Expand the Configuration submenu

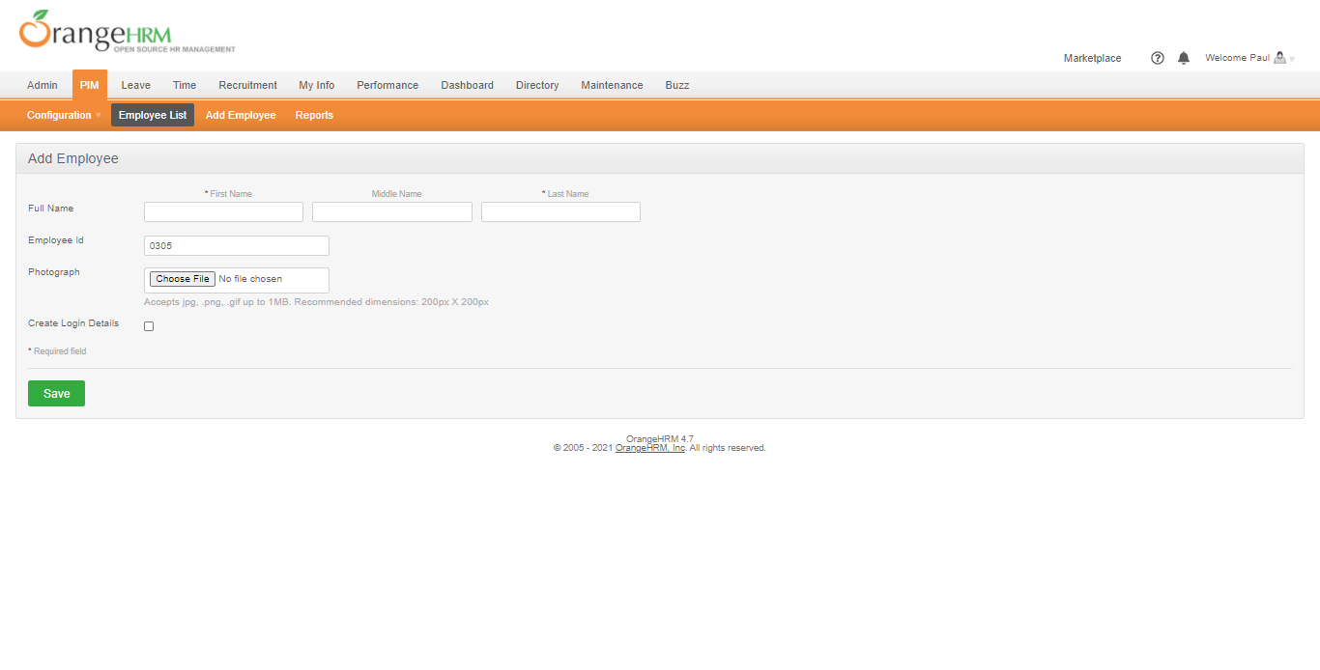click(64, 115)
